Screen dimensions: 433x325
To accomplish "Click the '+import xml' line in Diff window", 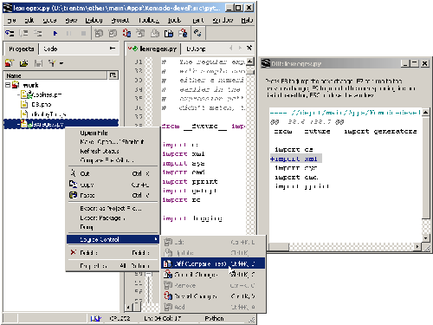I will click(296, 159).
